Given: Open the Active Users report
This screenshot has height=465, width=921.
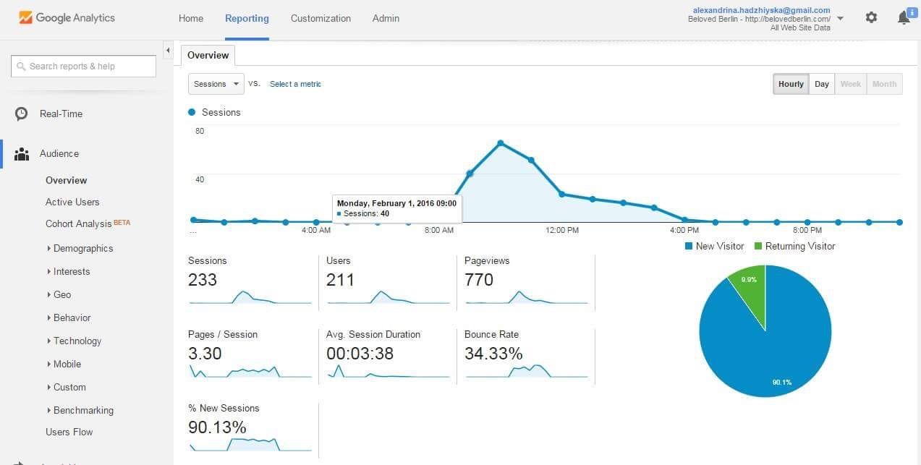Looking at the screenshot, I should point(72,202).
